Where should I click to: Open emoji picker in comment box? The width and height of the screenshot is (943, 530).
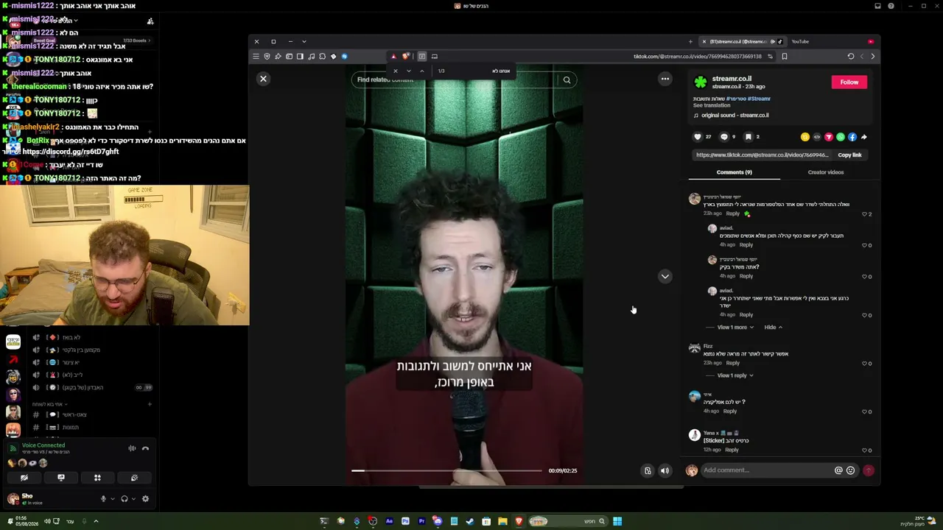coord(850,470)
